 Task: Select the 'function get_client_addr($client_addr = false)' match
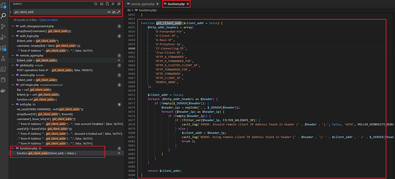(x=46, y=153)
